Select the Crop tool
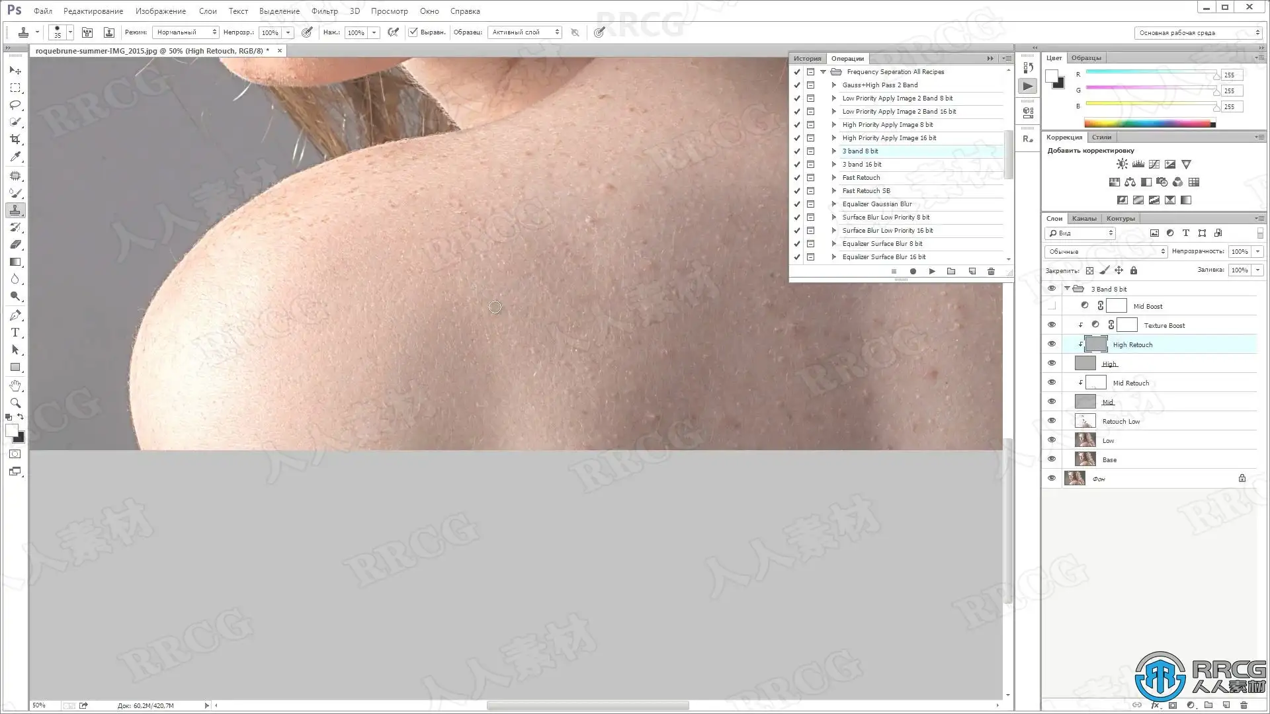Viewport: 1270px width, 714px height. tap(15, 139)
